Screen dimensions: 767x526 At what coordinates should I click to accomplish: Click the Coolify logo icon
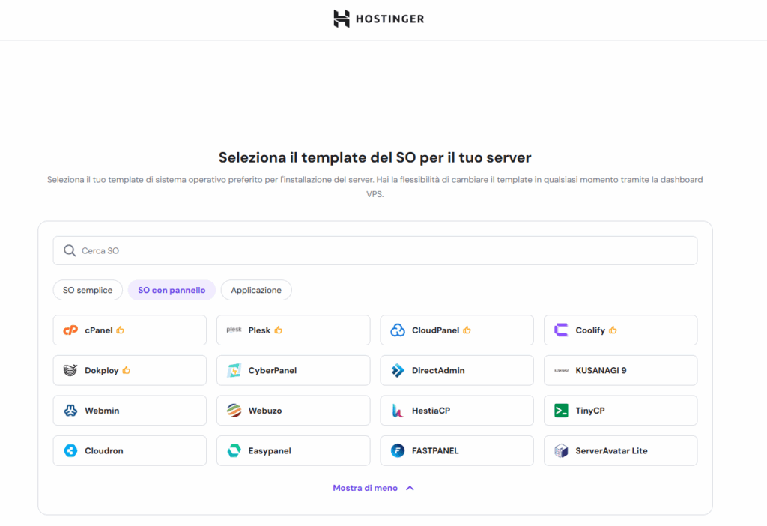coord(561,330)
